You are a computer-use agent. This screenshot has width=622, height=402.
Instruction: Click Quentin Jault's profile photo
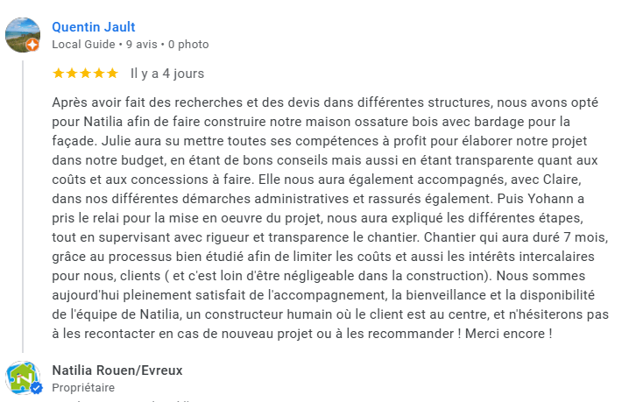click(x=22, y=33)
